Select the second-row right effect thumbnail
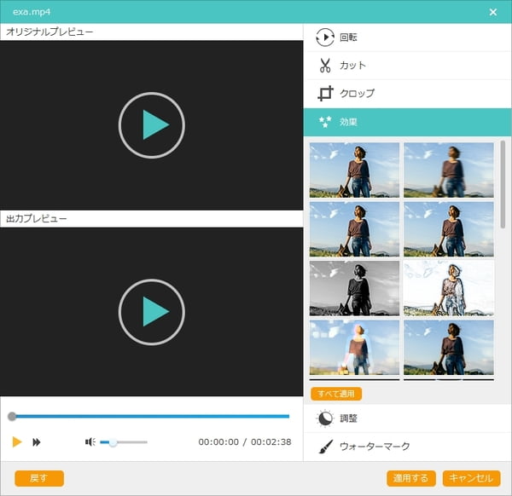The image size is (512, 496). pyautogui.click(x=448, y=229)
